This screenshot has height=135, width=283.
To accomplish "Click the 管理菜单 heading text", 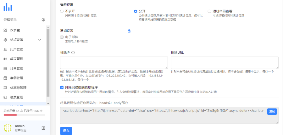I will pyautogui.click(x=10, y=20).
